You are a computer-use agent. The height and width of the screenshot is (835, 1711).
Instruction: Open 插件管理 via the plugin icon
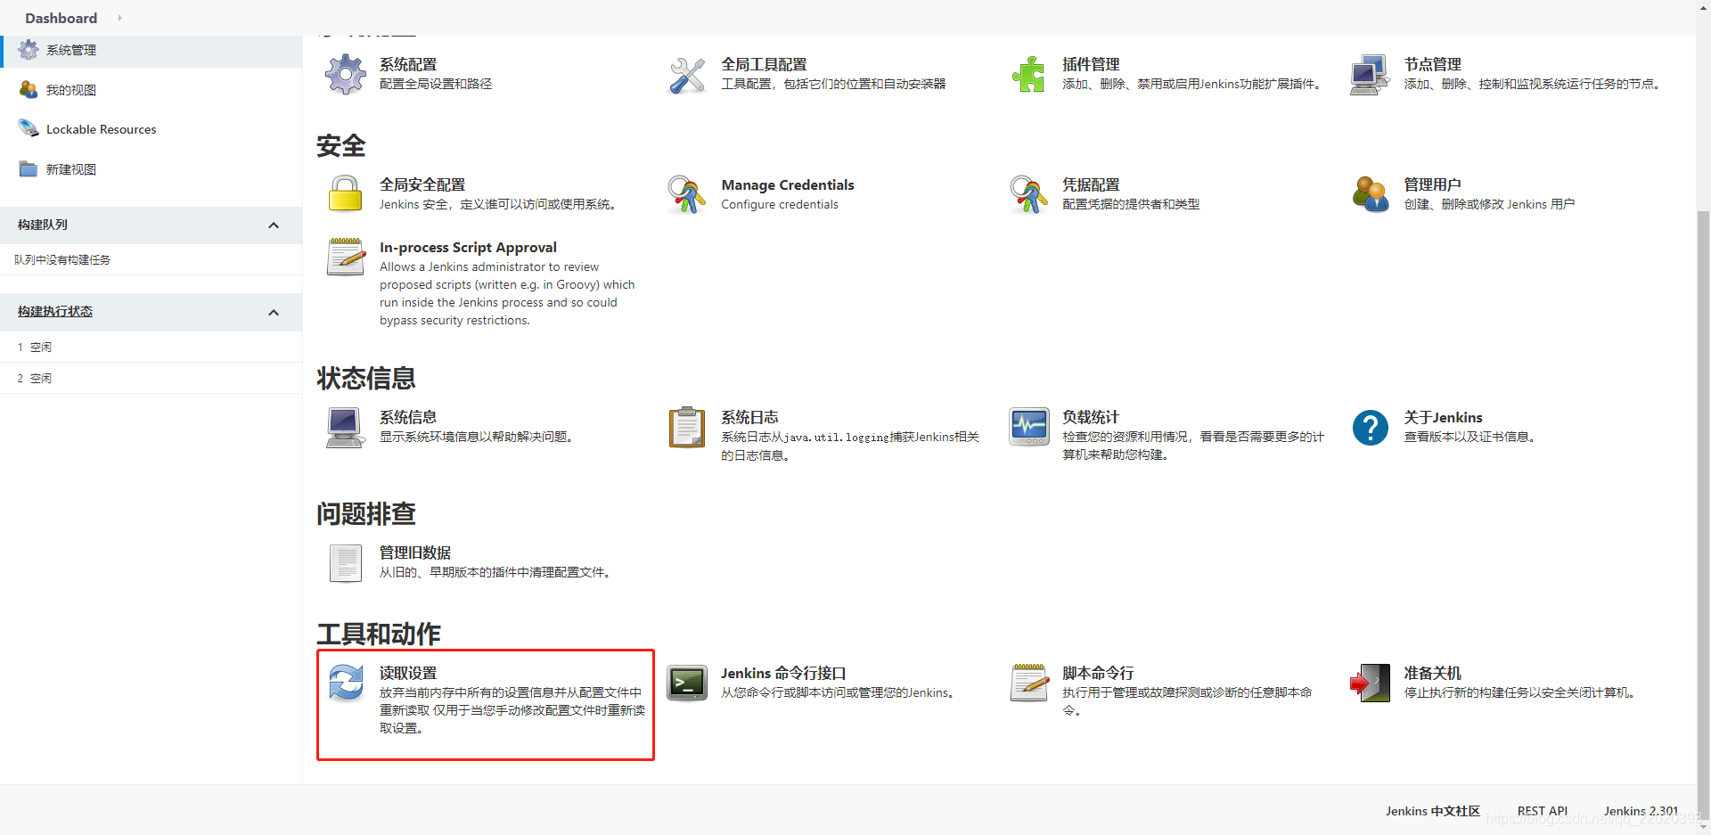point(1028,75)
